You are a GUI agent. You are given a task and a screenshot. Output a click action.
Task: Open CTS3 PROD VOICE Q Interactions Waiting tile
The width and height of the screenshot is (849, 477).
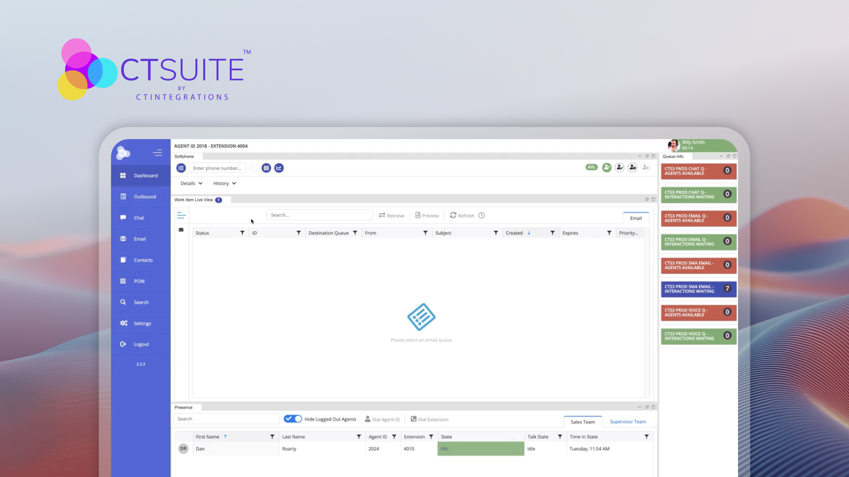pos(699,336)
